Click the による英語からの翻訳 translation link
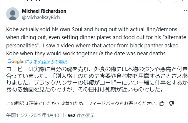Image resolution: width=188 pixels, height=123 pixels. 46,62
